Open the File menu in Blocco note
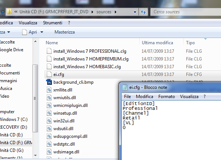 coord(127,97)
